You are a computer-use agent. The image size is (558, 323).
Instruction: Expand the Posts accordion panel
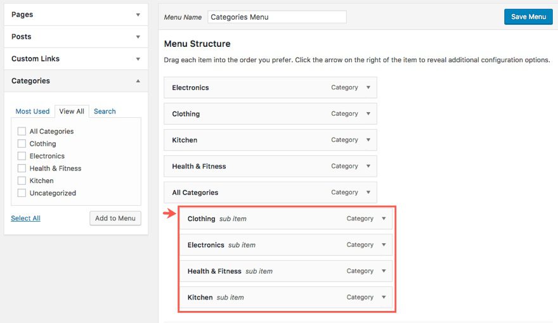click(138, 37)
